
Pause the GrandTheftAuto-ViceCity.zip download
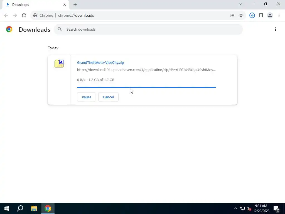[87, 97]
